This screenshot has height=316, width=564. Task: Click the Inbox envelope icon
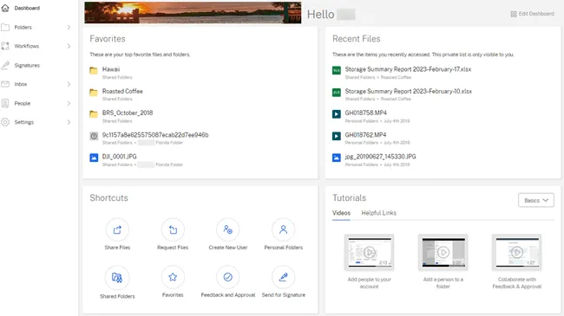click(5, 84)
